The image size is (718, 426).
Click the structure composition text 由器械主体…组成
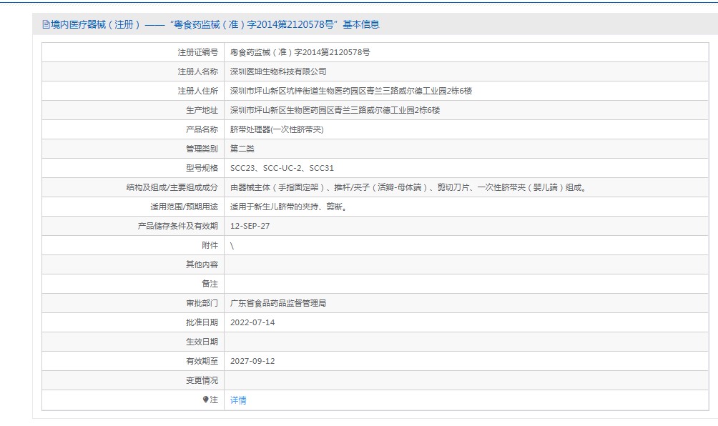[408, 187]
